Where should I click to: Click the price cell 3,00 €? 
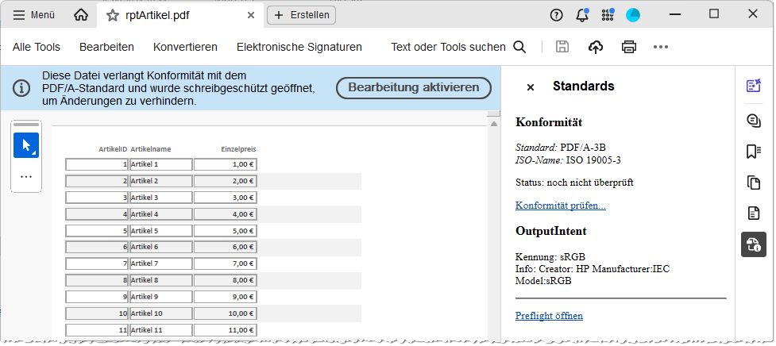tap(226, 198)
